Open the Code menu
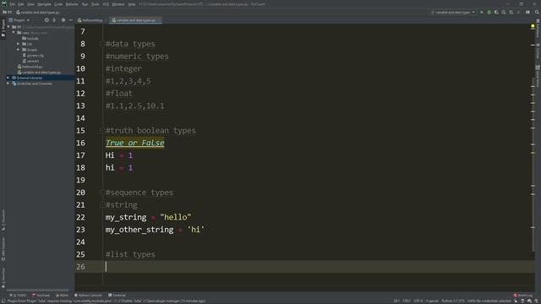Screen dimensions: 541x304 [58, 4]
